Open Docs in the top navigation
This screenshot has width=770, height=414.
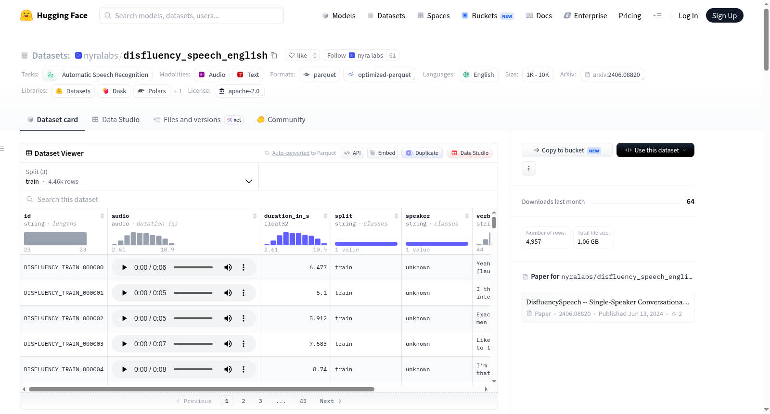click(539, 15)
